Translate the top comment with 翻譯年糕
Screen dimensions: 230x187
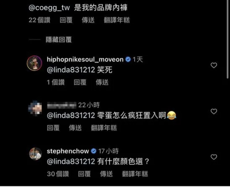click(x=117, y=20)
